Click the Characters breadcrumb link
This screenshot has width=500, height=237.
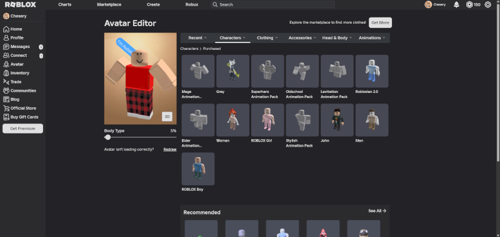click(189, 49)
